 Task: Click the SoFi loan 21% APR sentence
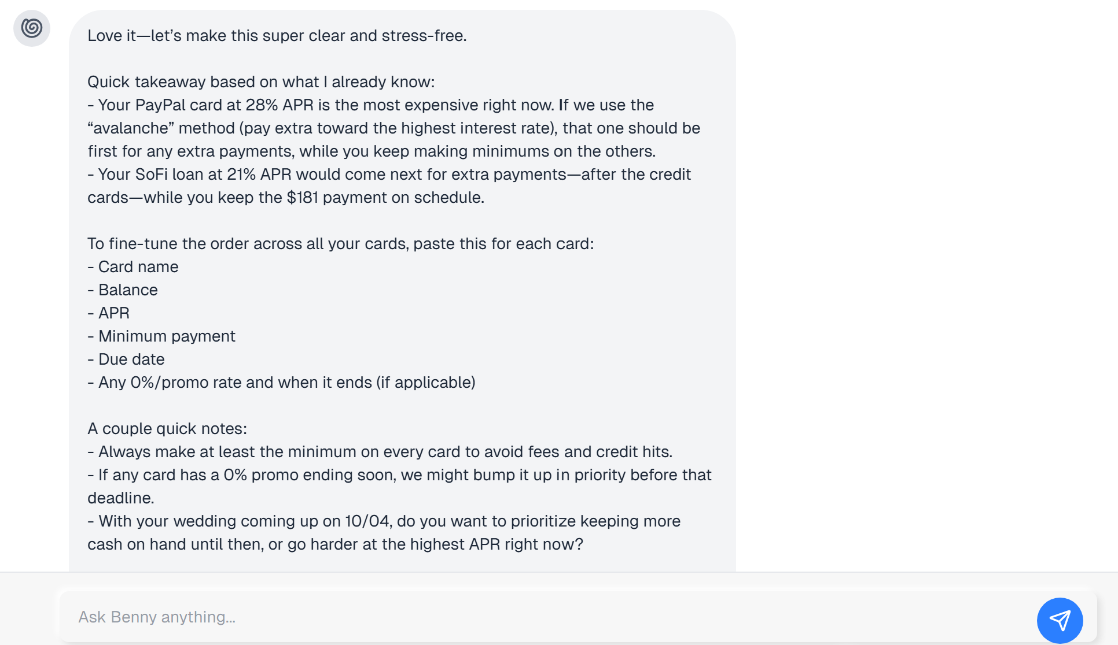[x=389, y=186]
